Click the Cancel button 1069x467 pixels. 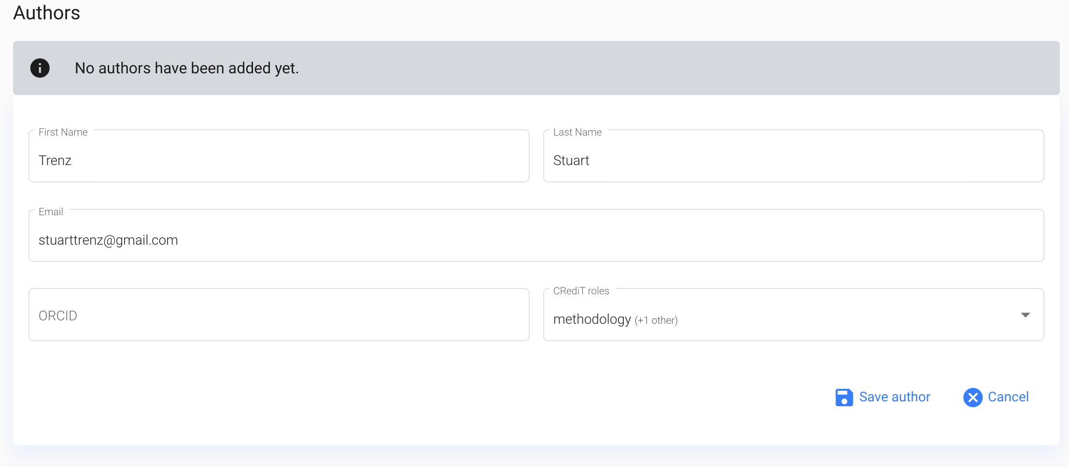(996, 397)
